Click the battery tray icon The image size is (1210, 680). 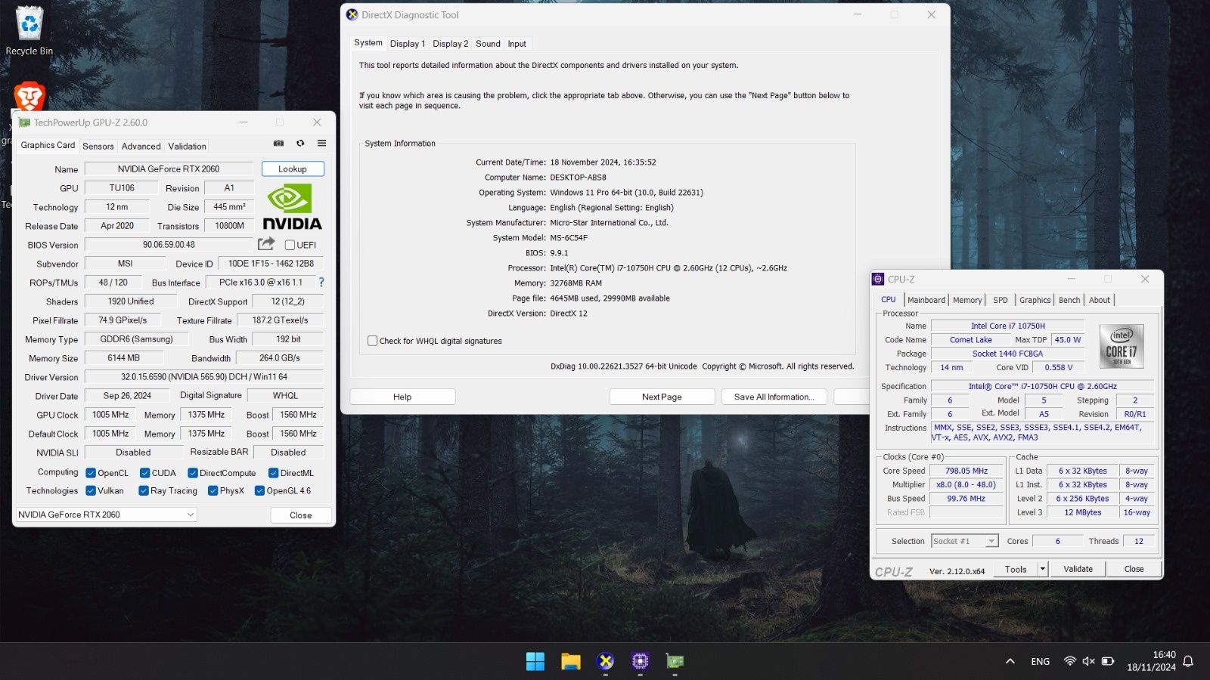coord(1108,661)
